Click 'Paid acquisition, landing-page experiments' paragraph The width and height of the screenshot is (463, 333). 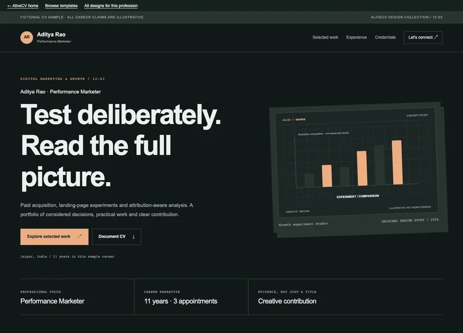[106, 210]
